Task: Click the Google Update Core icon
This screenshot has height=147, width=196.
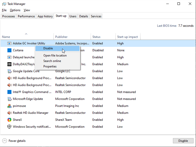Action: click(x=9, y=71)
